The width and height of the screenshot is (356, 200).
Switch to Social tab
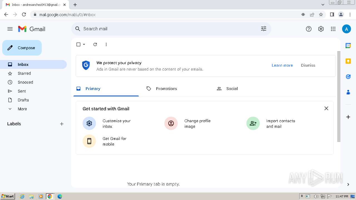click(247, 89)
